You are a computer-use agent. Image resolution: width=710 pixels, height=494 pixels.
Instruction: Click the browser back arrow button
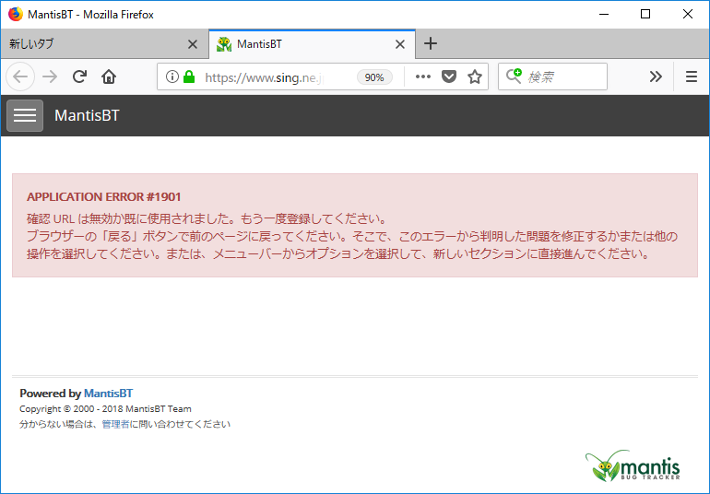pyautogui.click(x=20, y=77)
